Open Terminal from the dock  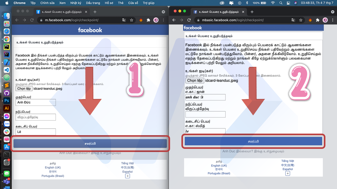(7, 155)
